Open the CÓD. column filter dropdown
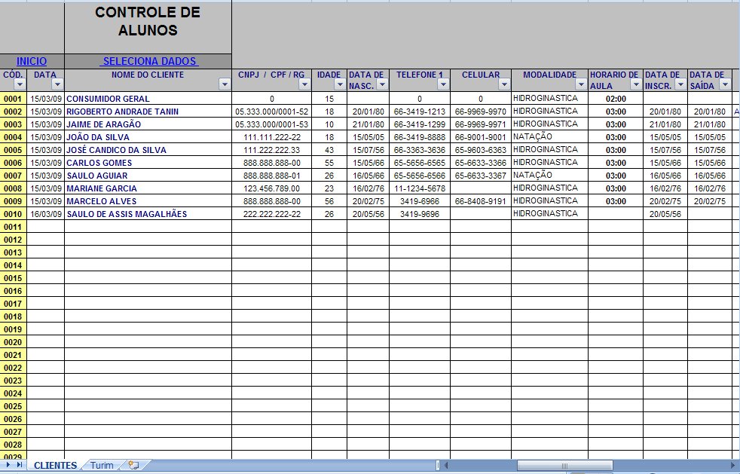Viewport: 740px width, 474px height. click(x=20, y=84)
